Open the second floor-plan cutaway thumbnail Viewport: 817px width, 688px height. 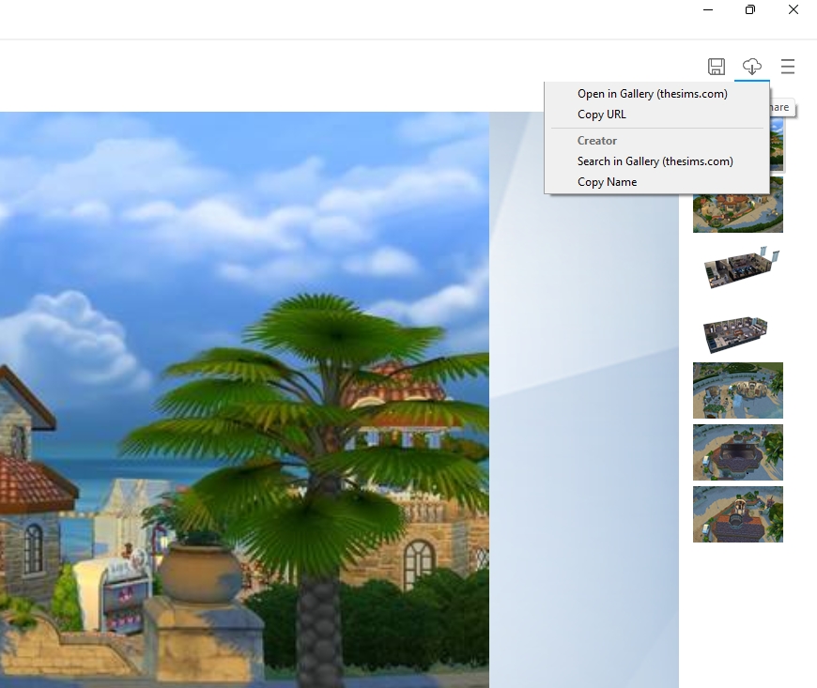coord(735,334)
